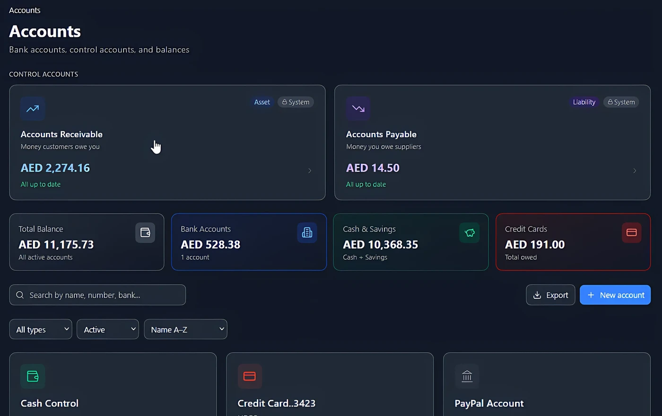This screenshot has height=416, width=662.
Task: Click the Money customers owe you description
Action: 60,147
